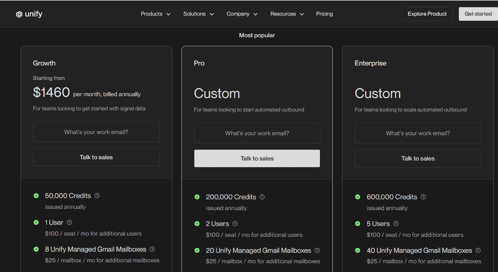Click green checkmark next to 8 Unify Managed Mailboxes
This screenshot has height=272, width=498.
(x=36, y=249)
